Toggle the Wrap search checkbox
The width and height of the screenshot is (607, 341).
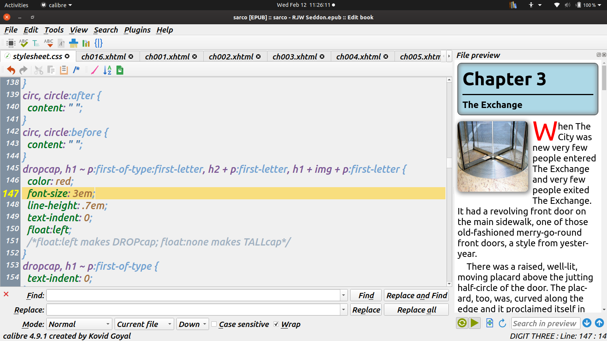pyautogui.click(x=276, y=324)
